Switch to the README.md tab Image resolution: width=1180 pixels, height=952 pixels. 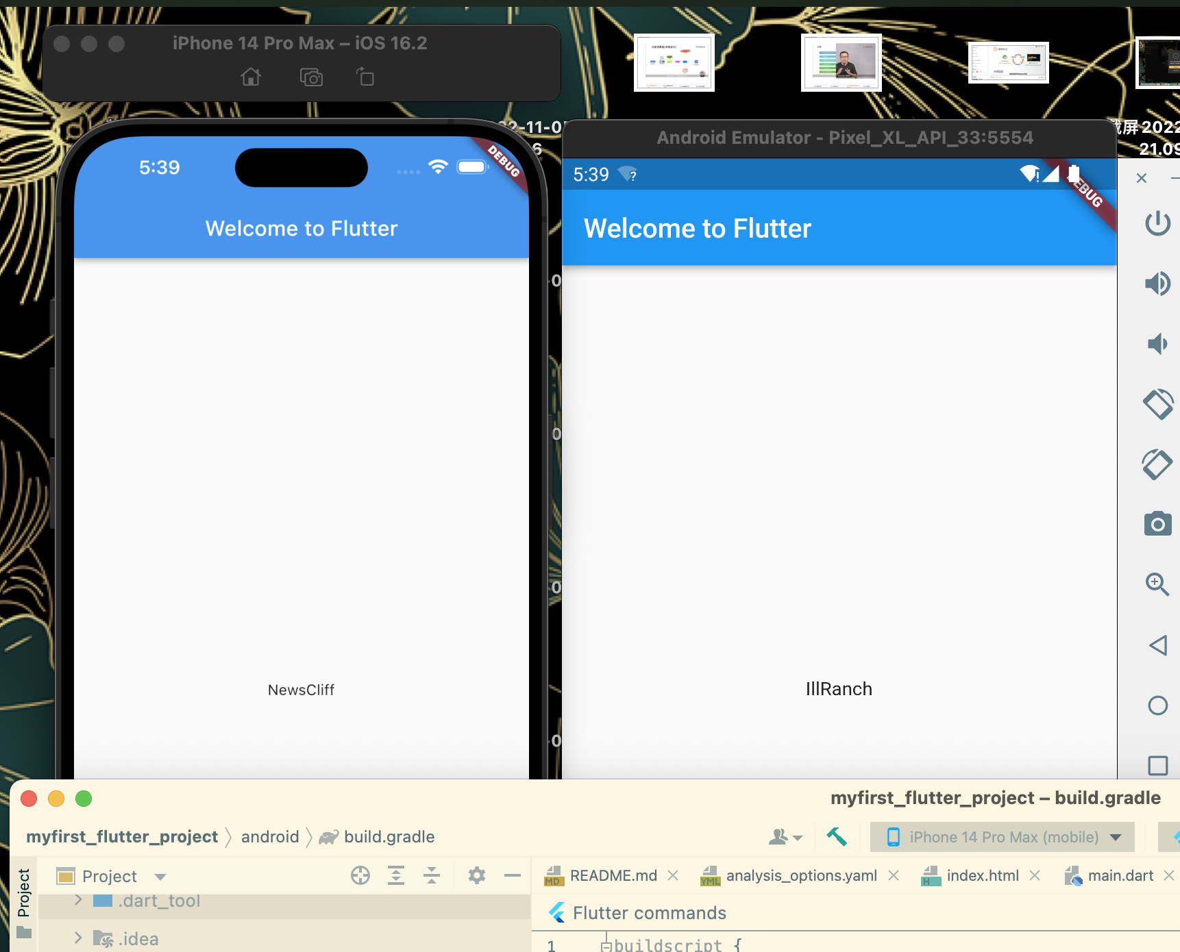coord(613,875)
